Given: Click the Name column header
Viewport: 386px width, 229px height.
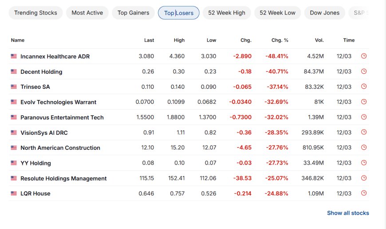Looking at the screenshot, I should (18, 40).
